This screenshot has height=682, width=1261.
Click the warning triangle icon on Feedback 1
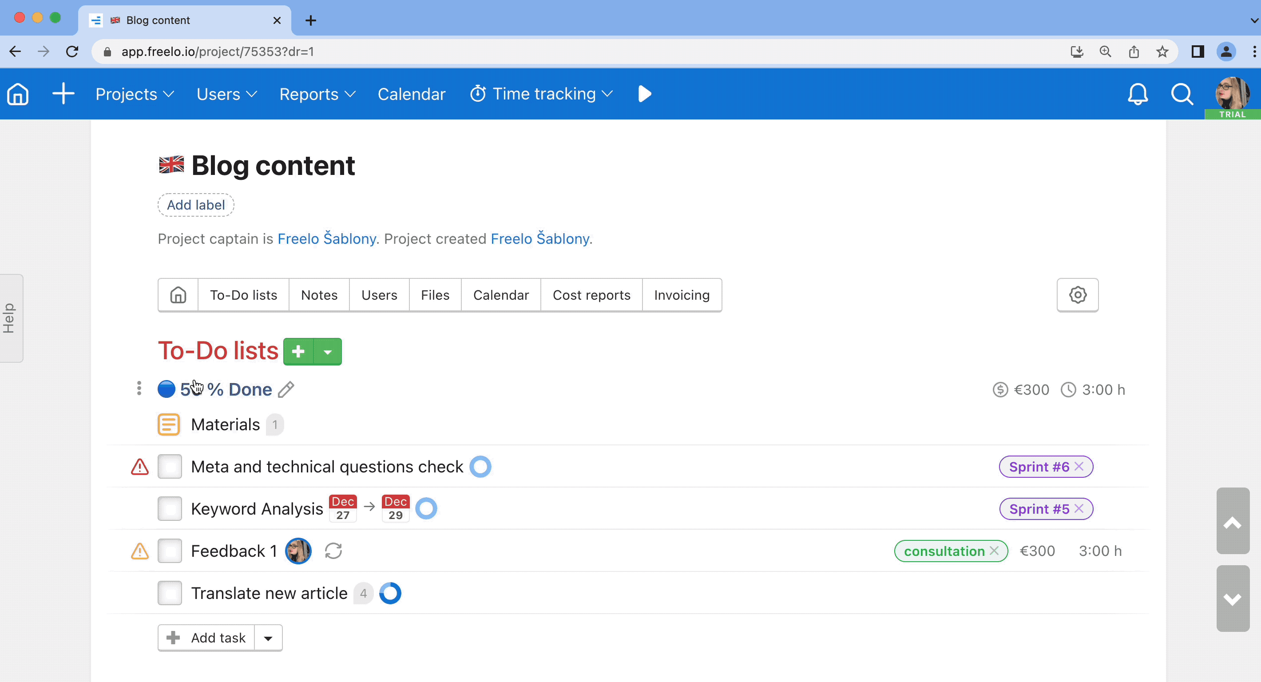coord(140,551)
